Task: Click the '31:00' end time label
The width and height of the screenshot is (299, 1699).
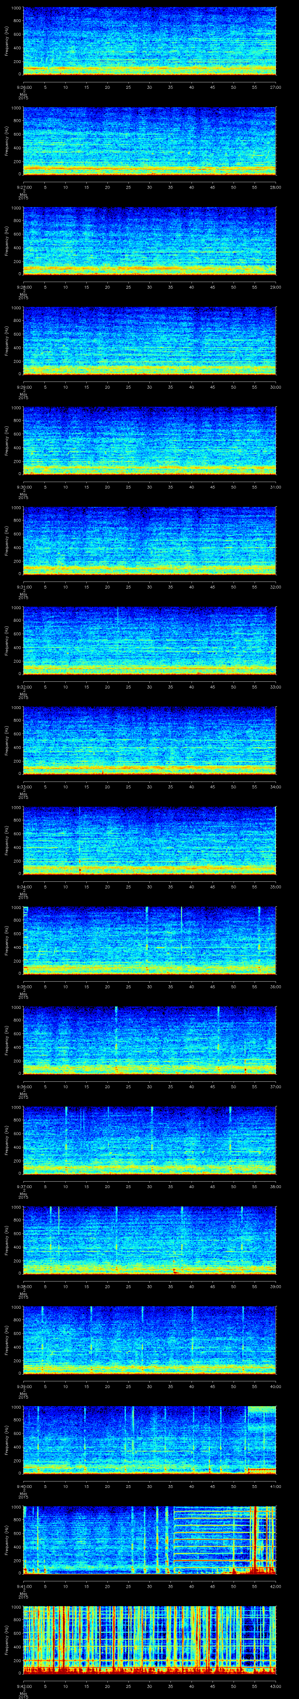Action: point(275,487)
